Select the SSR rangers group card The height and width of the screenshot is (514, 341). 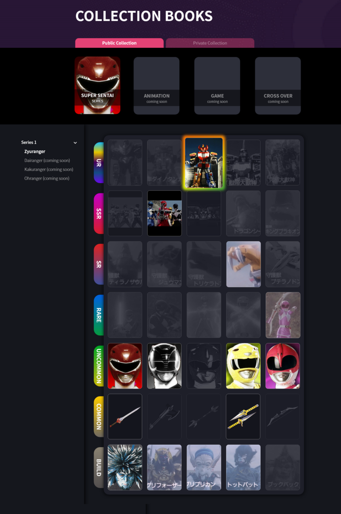(164, 213)
